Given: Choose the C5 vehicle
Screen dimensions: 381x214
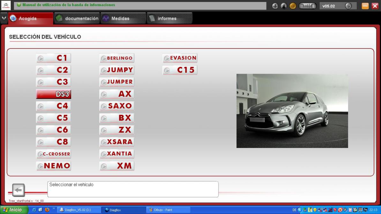Looking at the screenshot, I should (x=54, y=118).
